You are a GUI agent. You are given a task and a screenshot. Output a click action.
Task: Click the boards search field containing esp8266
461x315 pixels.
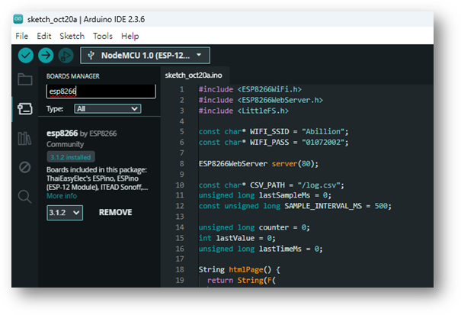coord(101,92)
